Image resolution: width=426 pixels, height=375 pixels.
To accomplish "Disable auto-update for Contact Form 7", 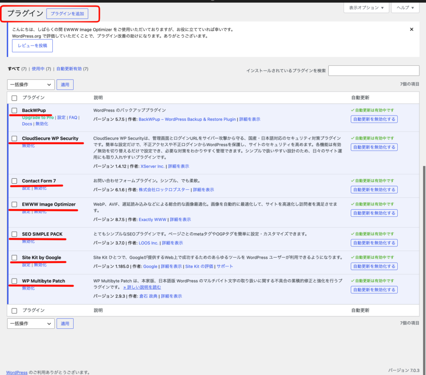I will (374, 190).
